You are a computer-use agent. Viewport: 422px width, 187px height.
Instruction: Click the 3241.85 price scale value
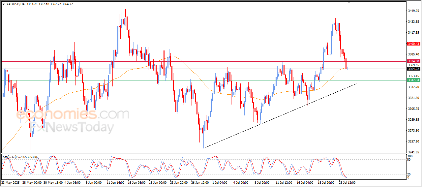(413, 152)
